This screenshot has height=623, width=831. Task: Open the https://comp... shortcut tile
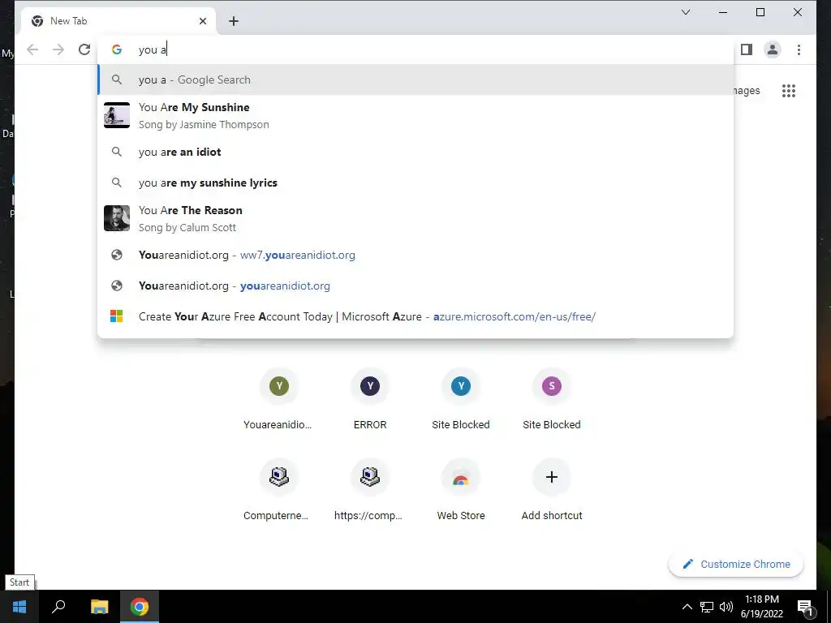pyautogui.click(x=370, y=491)
